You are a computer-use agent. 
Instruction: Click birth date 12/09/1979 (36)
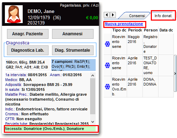[x=44, y=18]
